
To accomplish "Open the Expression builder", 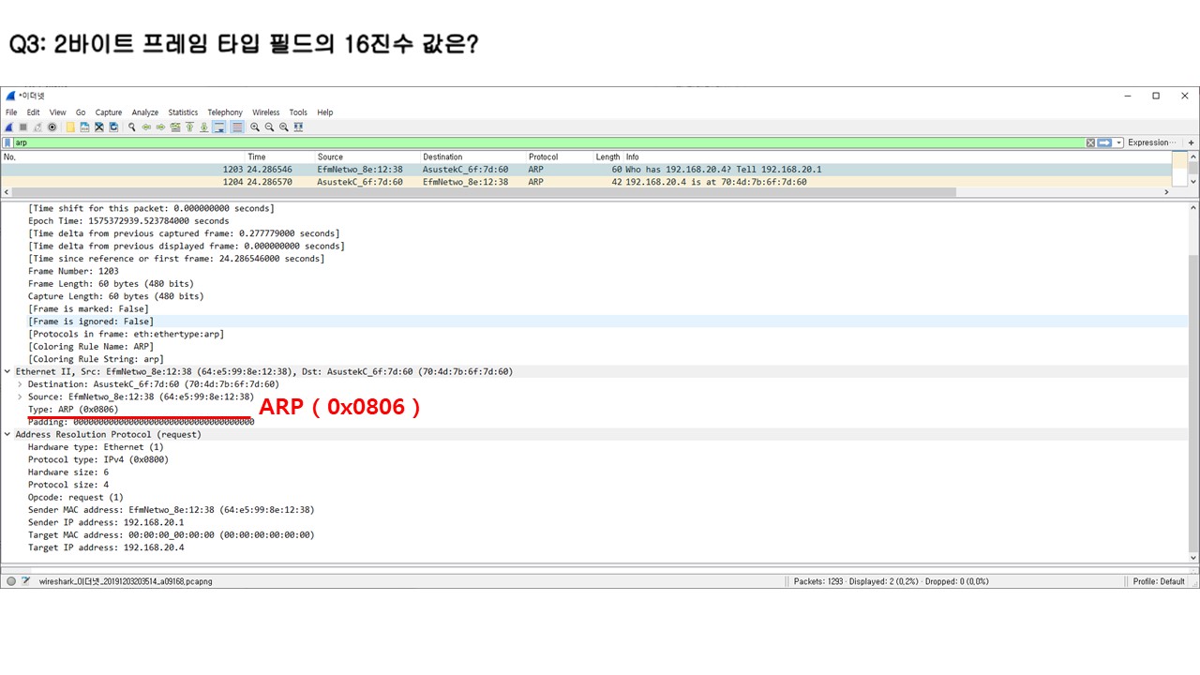I will [x=1151, y=142].
